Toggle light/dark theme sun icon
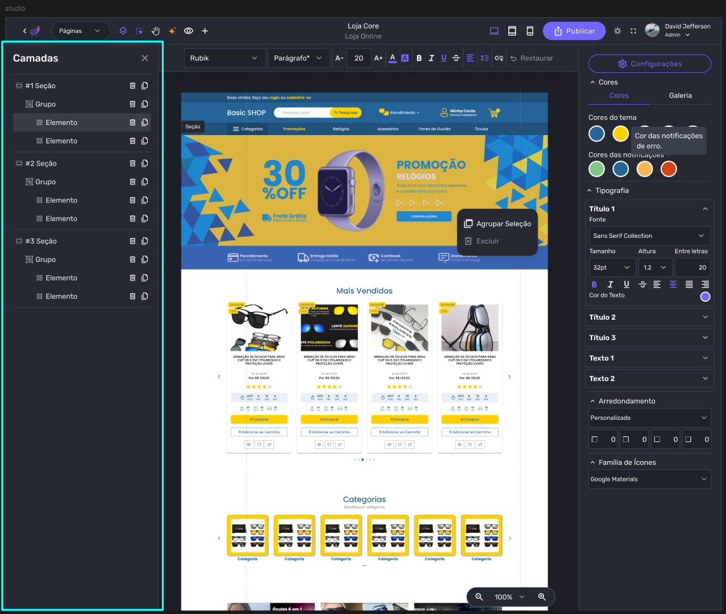 click(x=617, y=31)
